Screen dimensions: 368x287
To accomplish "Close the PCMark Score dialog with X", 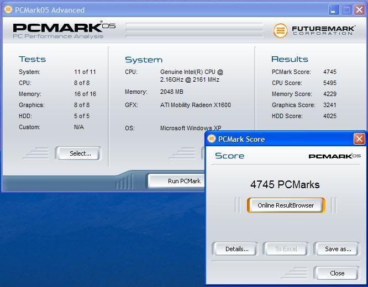I will click(359, 139).
